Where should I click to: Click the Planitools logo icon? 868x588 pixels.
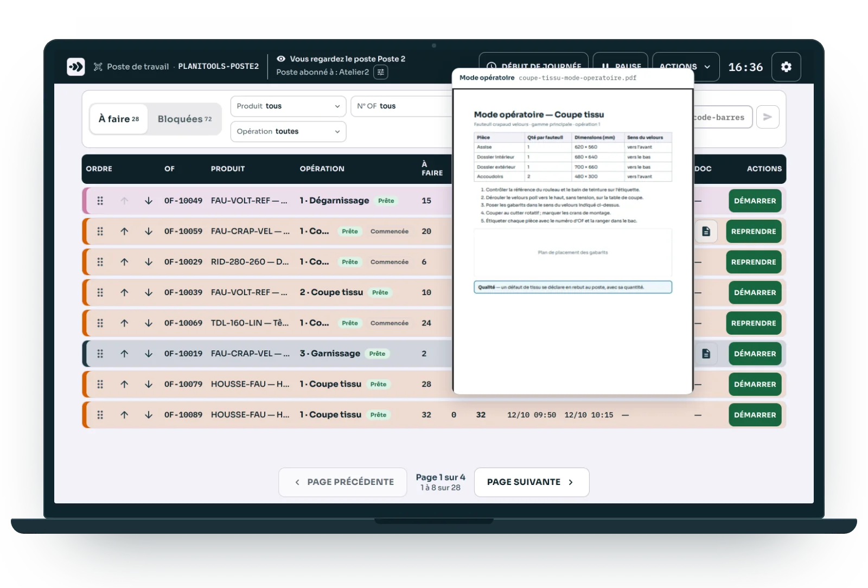click(x=76, y=67)
